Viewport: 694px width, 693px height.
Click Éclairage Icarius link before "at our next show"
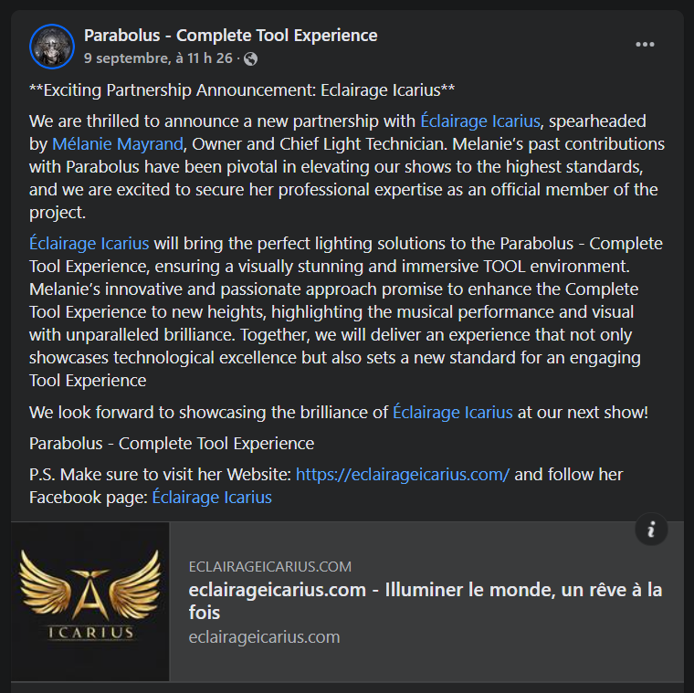point(452,412)
